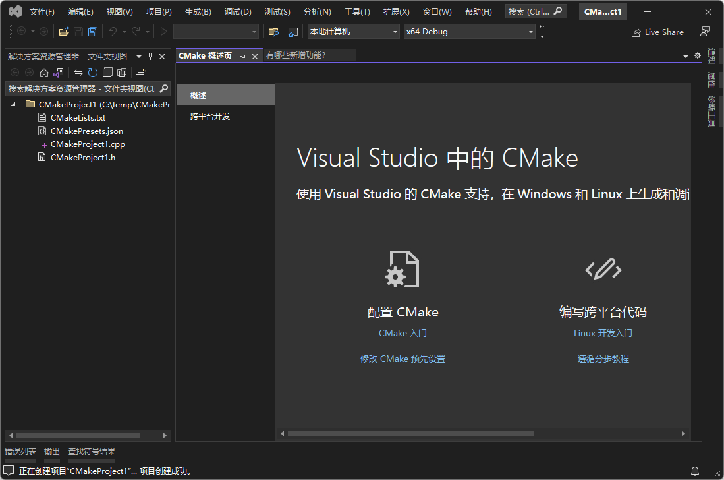Click the Home icon in Solution Explorer
Image resolution: width=724 pixels, height=480 pixels.
click(x=45, y=73)
